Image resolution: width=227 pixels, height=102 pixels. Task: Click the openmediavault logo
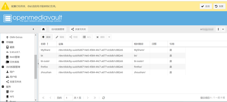coord(33,18)
